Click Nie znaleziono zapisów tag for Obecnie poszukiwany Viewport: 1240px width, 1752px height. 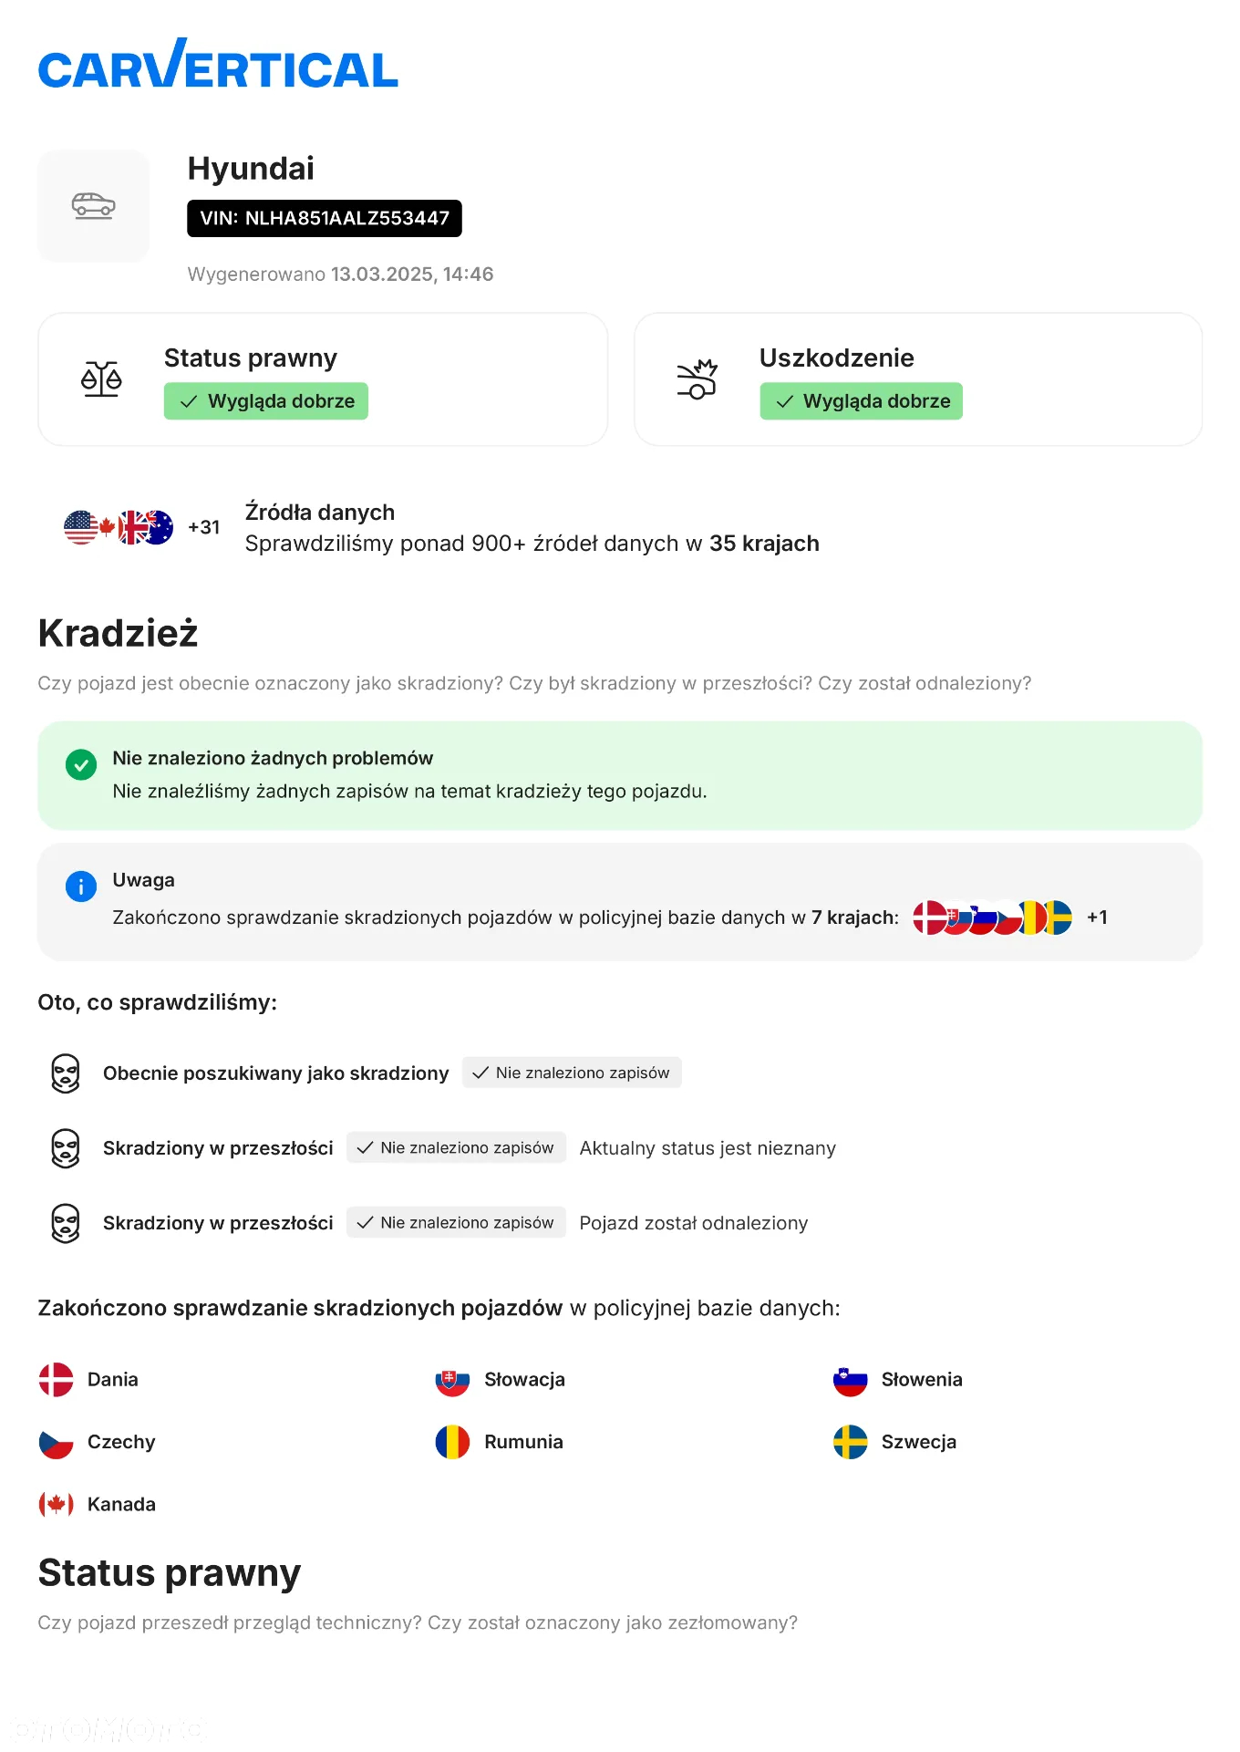(x=572, y=1073)
